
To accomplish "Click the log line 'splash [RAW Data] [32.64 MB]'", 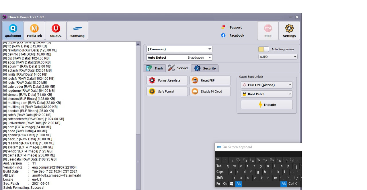I will coord(28,70).
